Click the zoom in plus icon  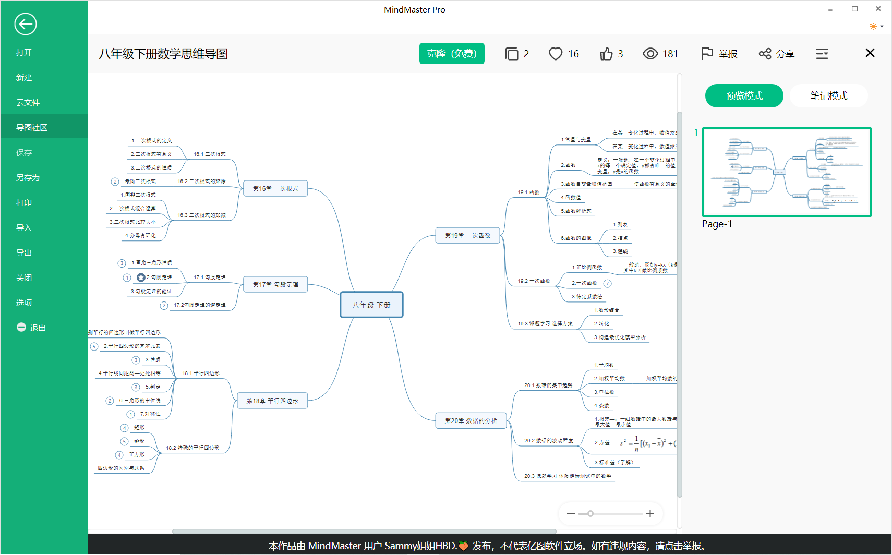[650, 514]
